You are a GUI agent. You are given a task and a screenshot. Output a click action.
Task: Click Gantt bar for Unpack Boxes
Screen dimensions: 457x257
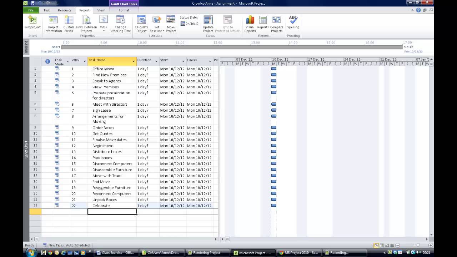click(274, 200)
